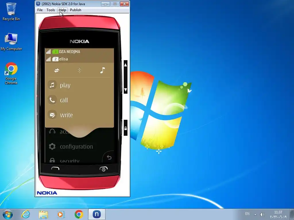
Task: Tap the notification drawer pull handle
Action: point(80,132)
